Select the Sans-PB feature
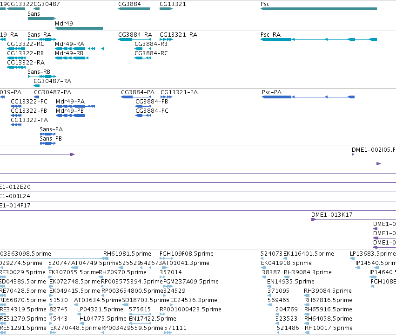396x335 pixels. [x=48, y=143]
